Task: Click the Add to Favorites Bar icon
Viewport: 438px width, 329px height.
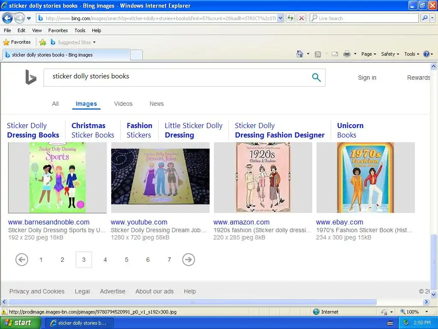Action: 43,42
